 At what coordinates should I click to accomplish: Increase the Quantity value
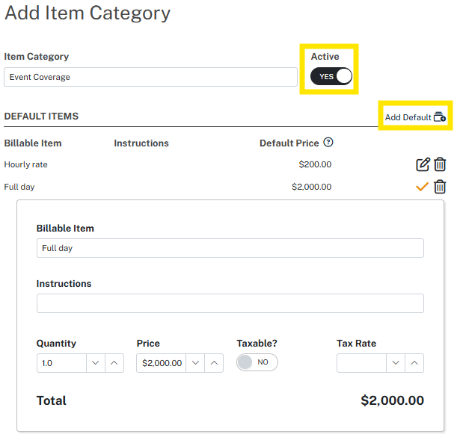pyautogui.click(x=114, y=363)
